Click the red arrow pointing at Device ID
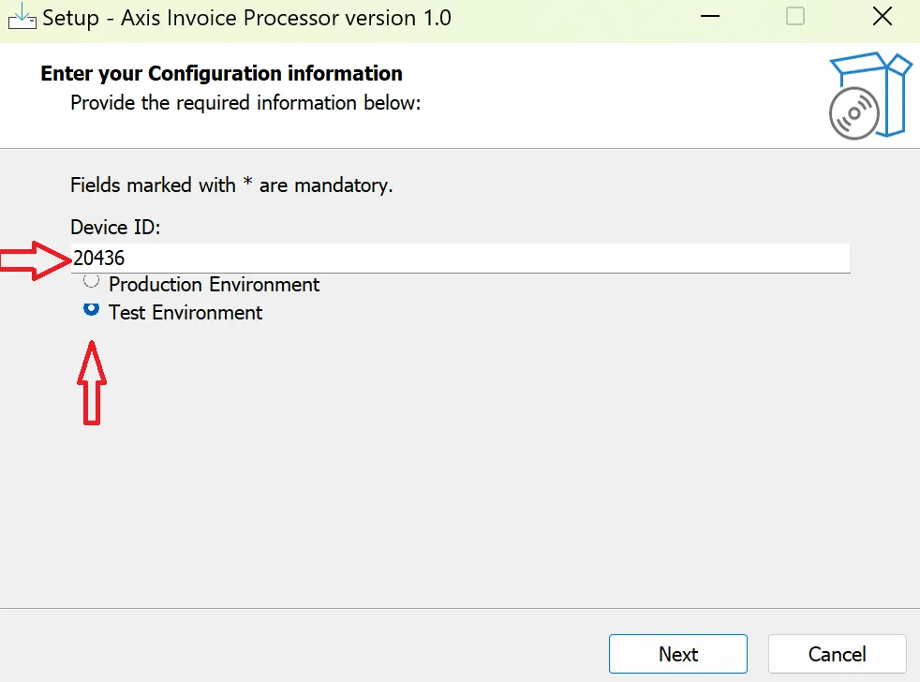This screenshot has width=920, height=682. [x=35, y=259]
